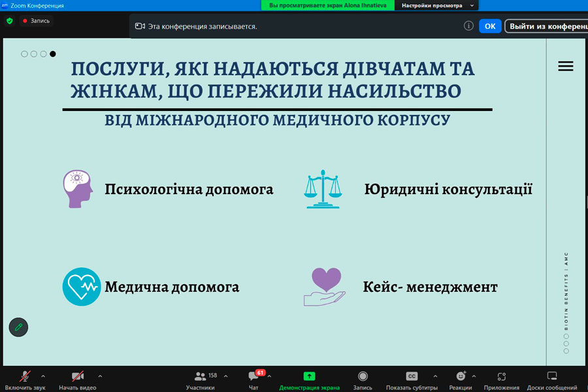Click the ВІД МІЖНАРОДНОГО МЕДИЧНОГО КОРПУСУ subtitle

click(277, 120)
